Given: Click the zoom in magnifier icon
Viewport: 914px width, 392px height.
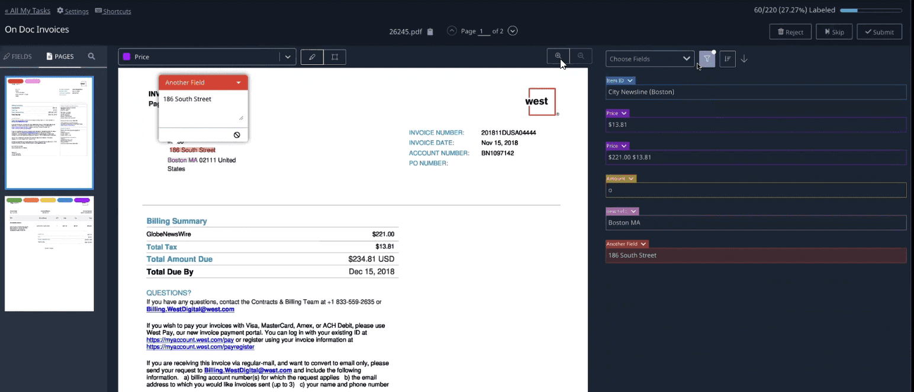Looking at the screenshot, I should (558, 56).
